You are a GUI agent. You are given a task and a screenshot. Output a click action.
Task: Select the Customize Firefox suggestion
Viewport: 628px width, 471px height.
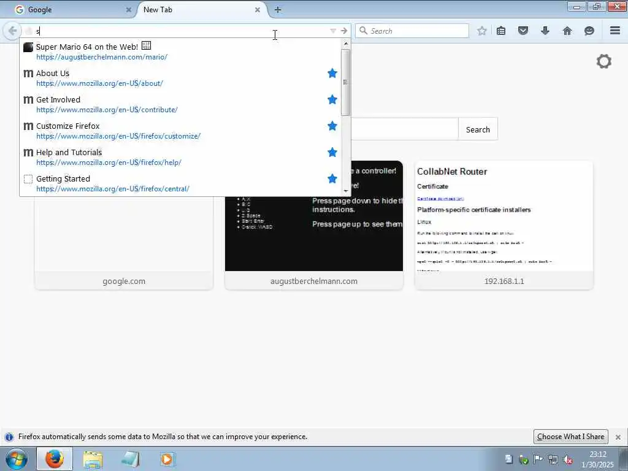pyautogui.click(x=180, y=131)
